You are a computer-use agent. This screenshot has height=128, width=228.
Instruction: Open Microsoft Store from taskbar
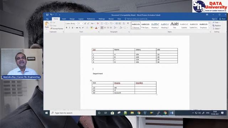click(112, 113)
